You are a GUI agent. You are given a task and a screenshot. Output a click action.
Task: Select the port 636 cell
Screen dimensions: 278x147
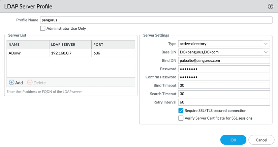coord(113,53)
